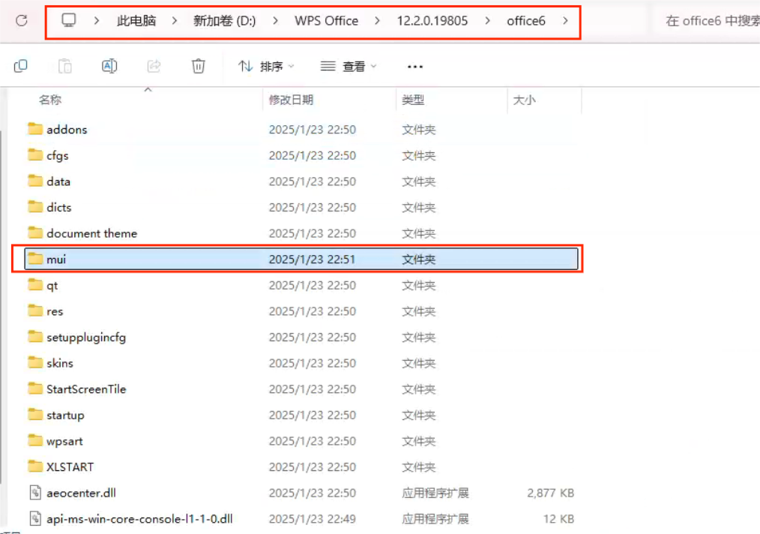The width and height of the screenshot is (760, 534).
Task: Click the paste clipboard icon
Action: 65,67
